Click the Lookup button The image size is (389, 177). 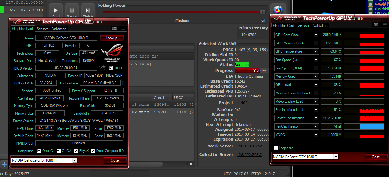(112, 38)
